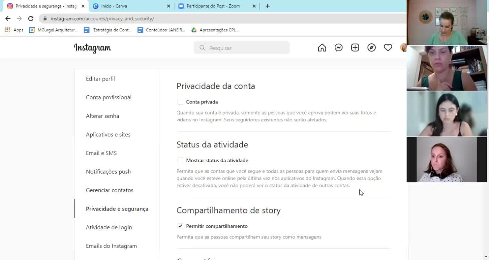Open the Explore compass icon
Screen dimensions: 489x260
[x=372, y=48]
